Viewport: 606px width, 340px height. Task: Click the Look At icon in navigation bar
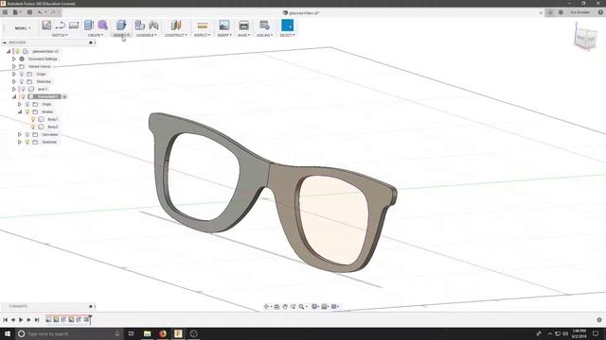[276, 307]
